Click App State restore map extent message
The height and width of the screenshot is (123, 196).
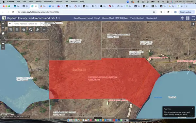177,113
